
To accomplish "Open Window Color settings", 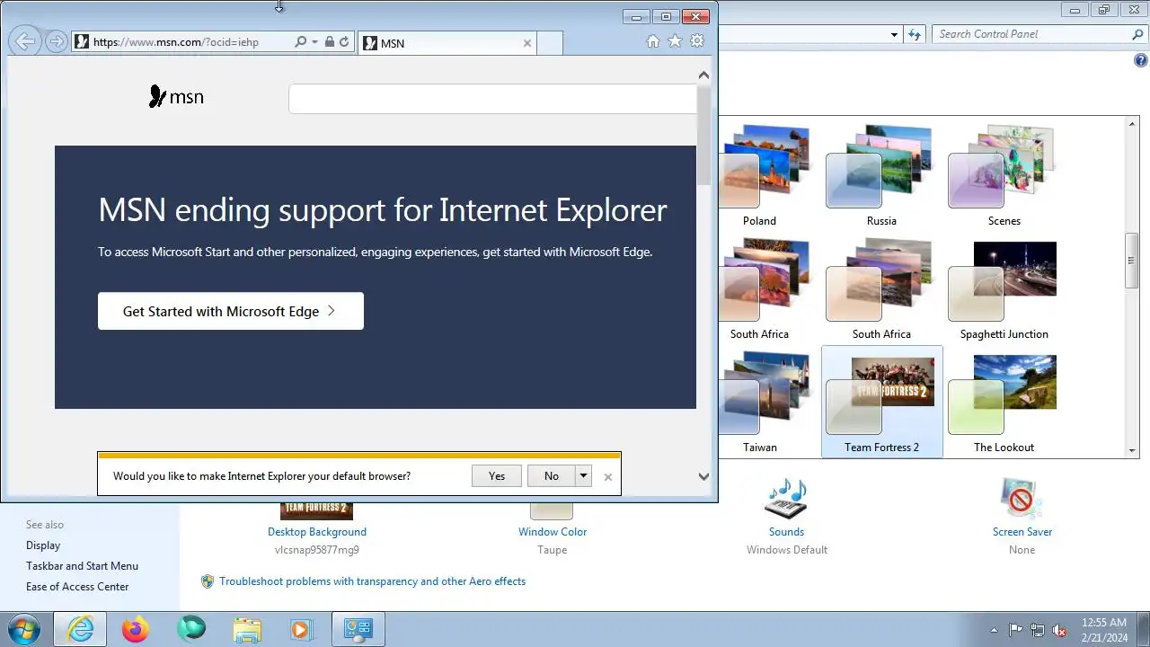I will point(553,532).
